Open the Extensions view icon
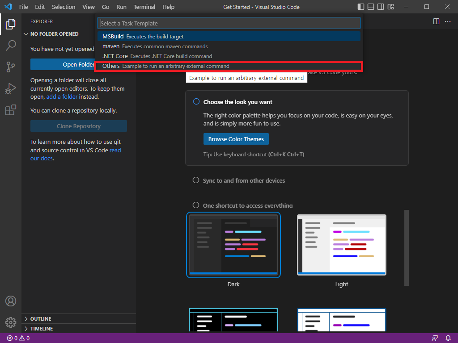The height and width of the screenshot is (343, 458). point(11,110)
